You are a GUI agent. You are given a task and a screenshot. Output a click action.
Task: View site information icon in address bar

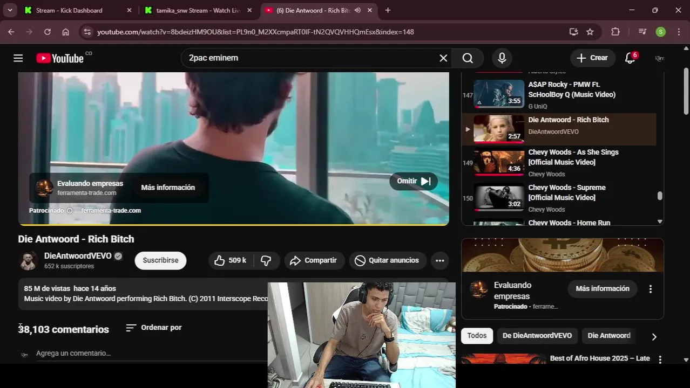click(87, 32)
